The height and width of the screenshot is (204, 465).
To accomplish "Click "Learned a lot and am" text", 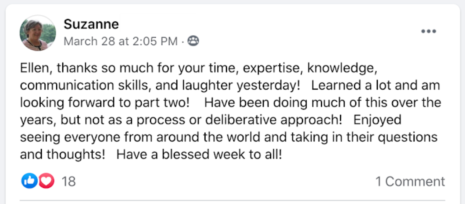I will click(375, 85).
